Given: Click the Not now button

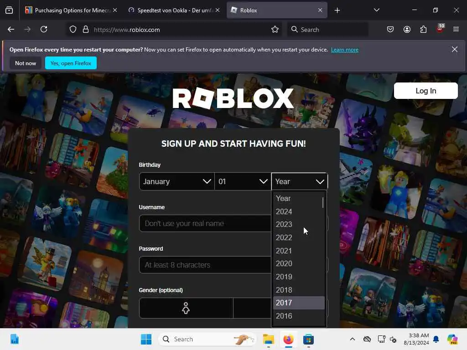Looking at the screenshot, I should tap(26, 63).
